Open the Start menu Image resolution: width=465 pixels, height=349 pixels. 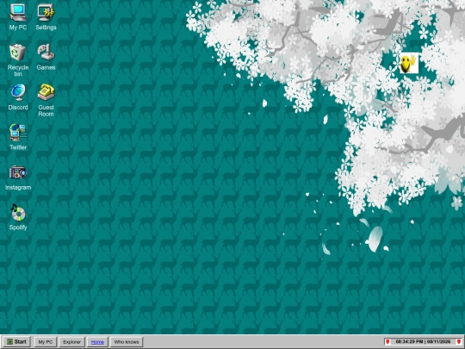16,341
